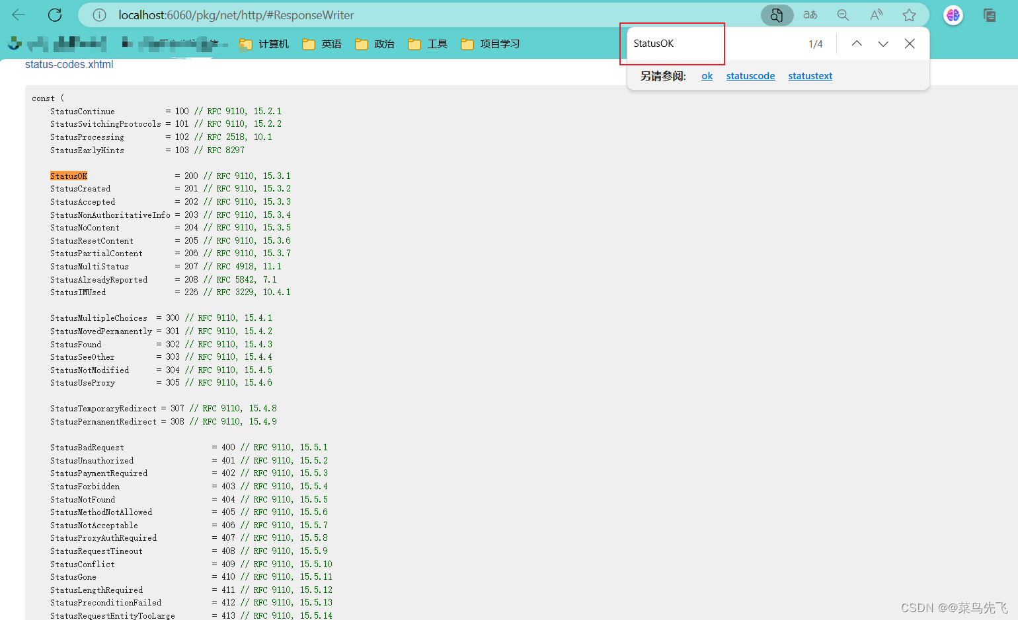This screenshot has height=620, width=1018.
Task: Click StatusLengthRequired constant text
Action: tap(97, 590)
